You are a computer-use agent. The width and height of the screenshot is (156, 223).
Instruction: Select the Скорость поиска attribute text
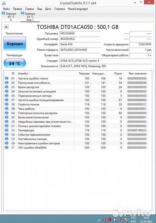click(x=28, y=104)
